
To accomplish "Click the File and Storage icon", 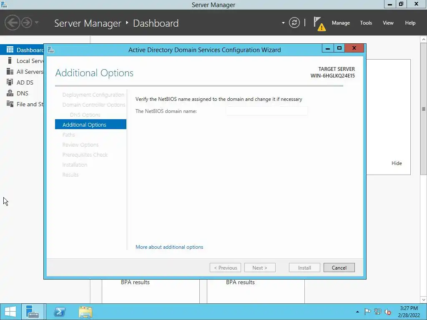I will [x=10, y=104].
